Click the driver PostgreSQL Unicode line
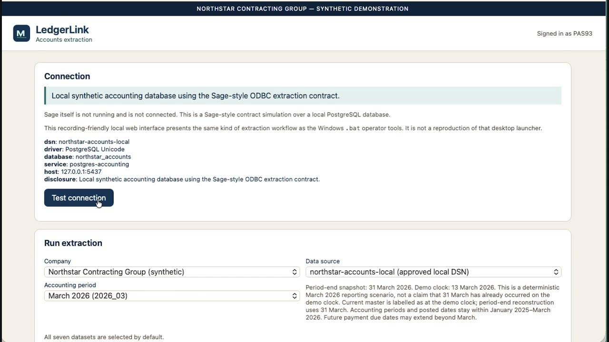 84,149
